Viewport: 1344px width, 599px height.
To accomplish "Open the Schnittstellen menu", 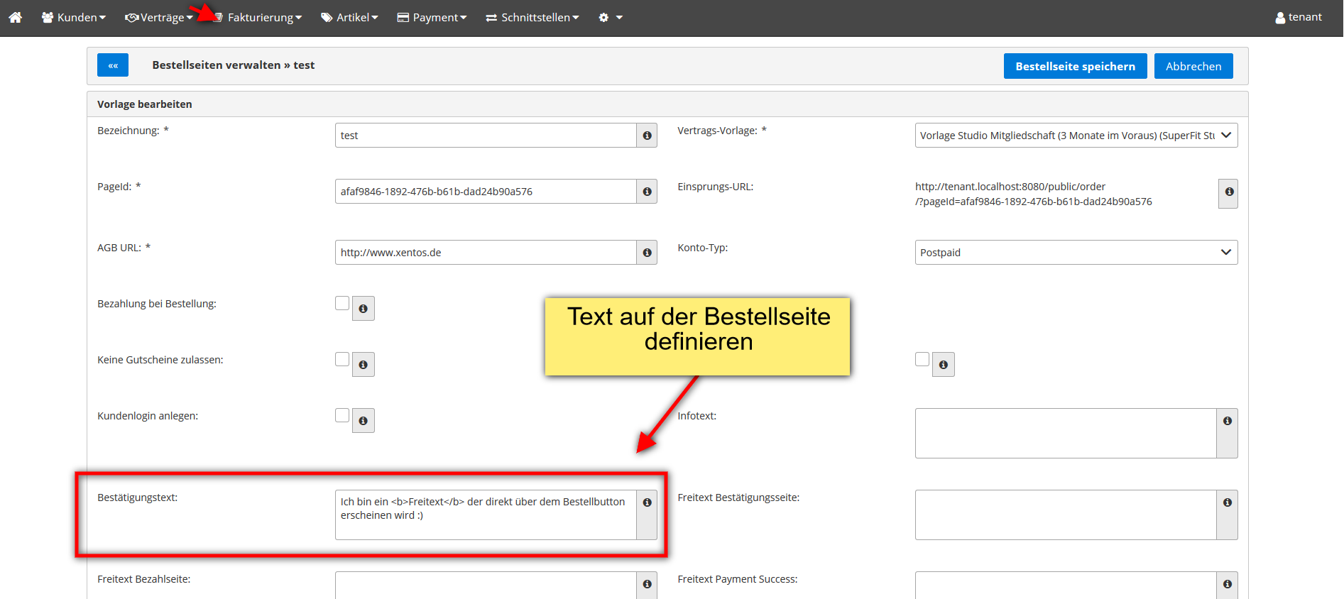I will pos(532,17).
